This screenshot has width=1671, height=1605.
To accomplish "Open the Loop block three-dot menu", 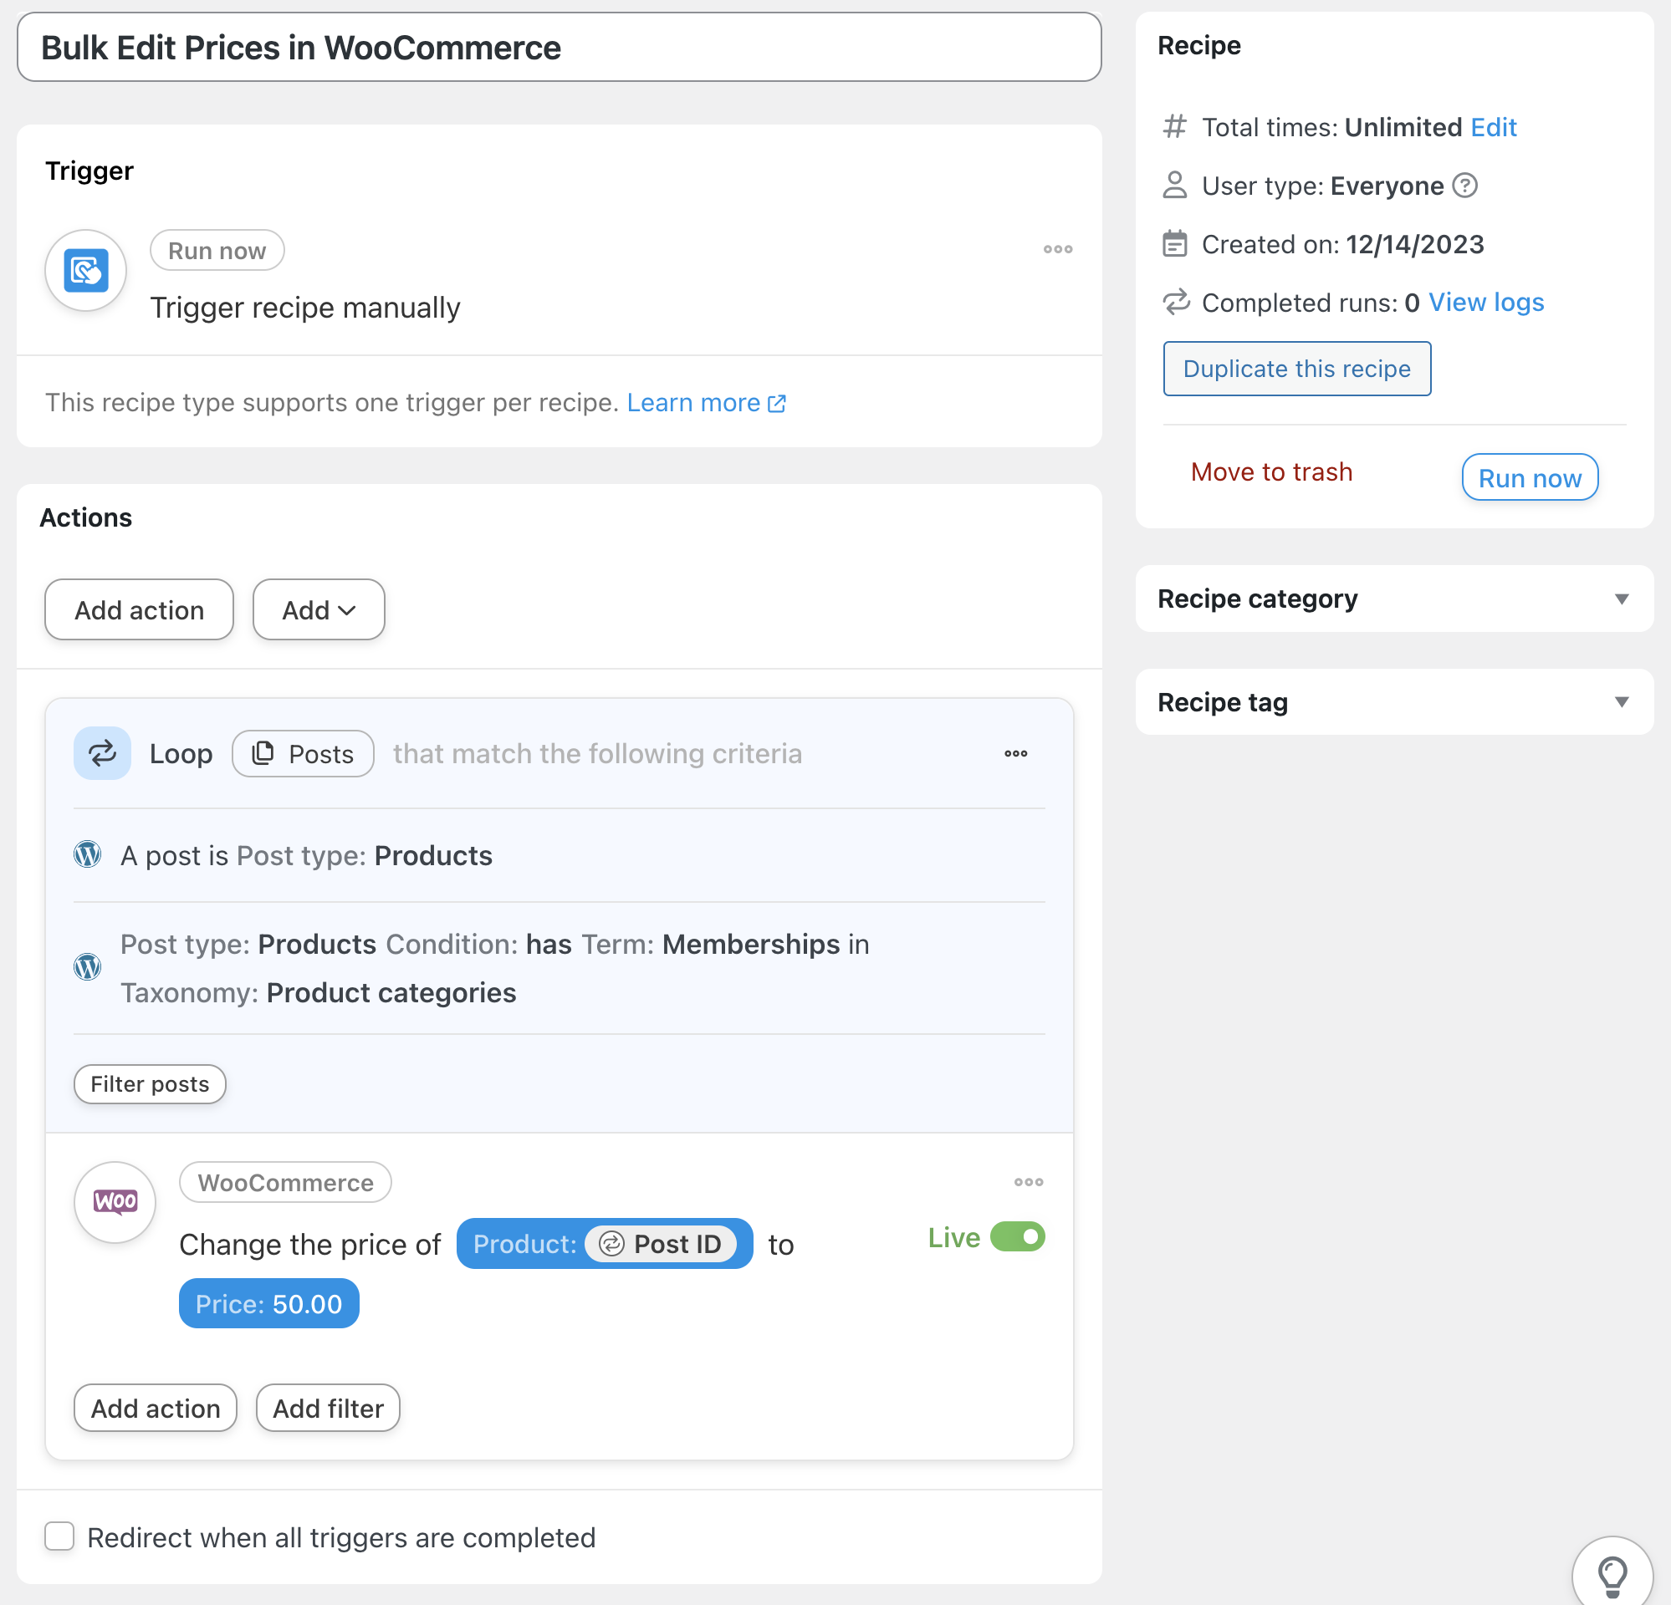I will click(x=1015, y=753).
